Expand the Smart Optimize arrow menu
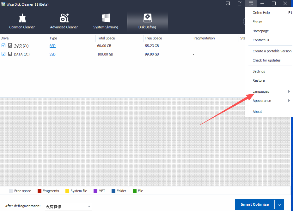The height and width of the screenshot is (211, 293). pos(279,205)
